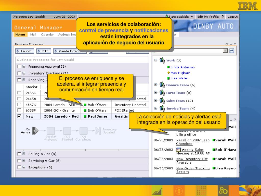Check the Servicing A Car checkbox
Image resolution: width=261 pixels, height=196 pixels.
(19, 161)
